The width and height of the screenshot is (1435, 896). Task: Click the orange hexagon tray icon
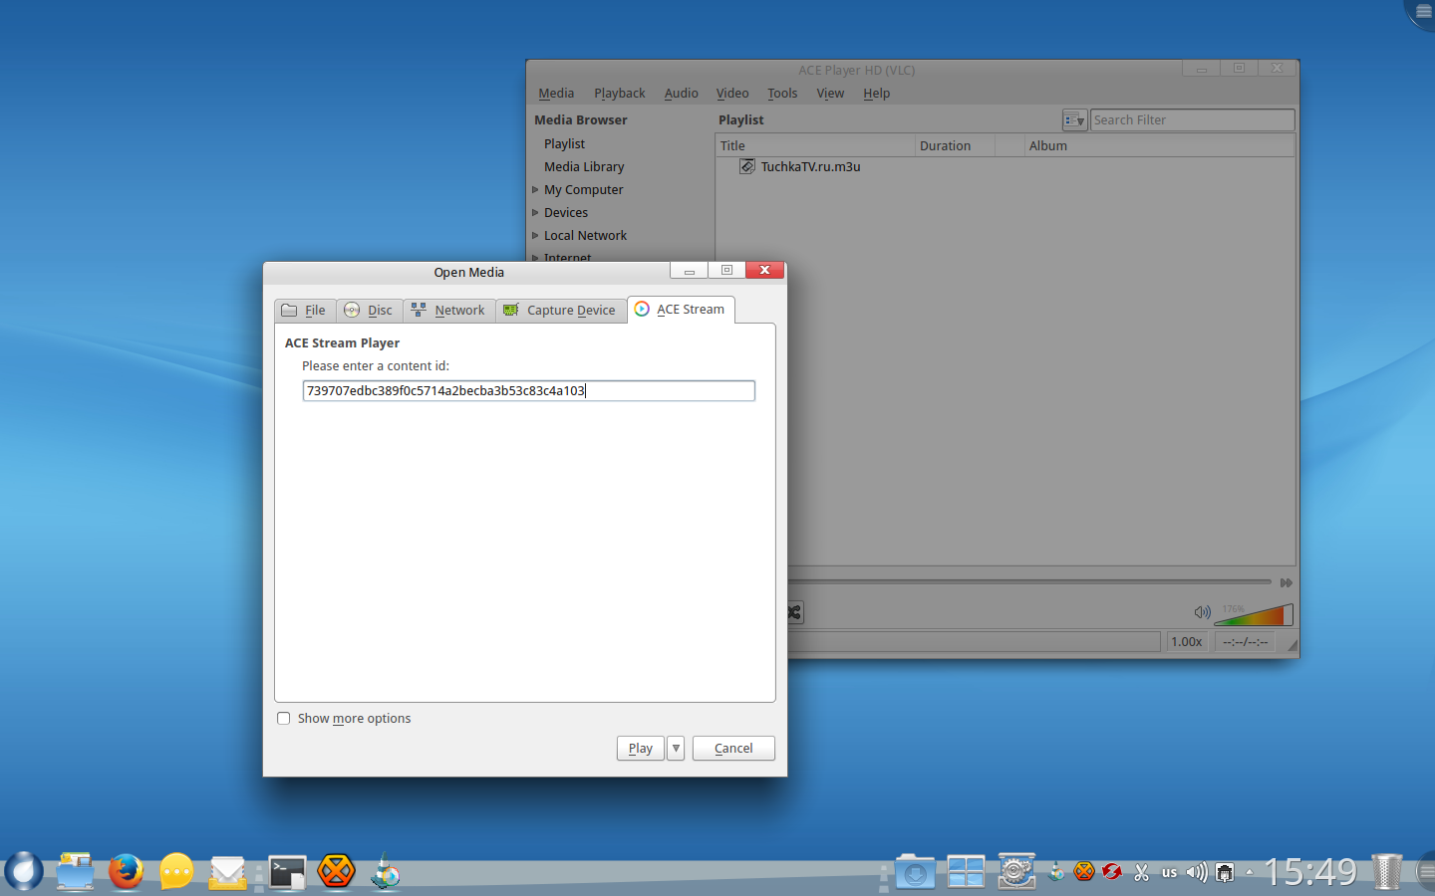point(1084,872)
